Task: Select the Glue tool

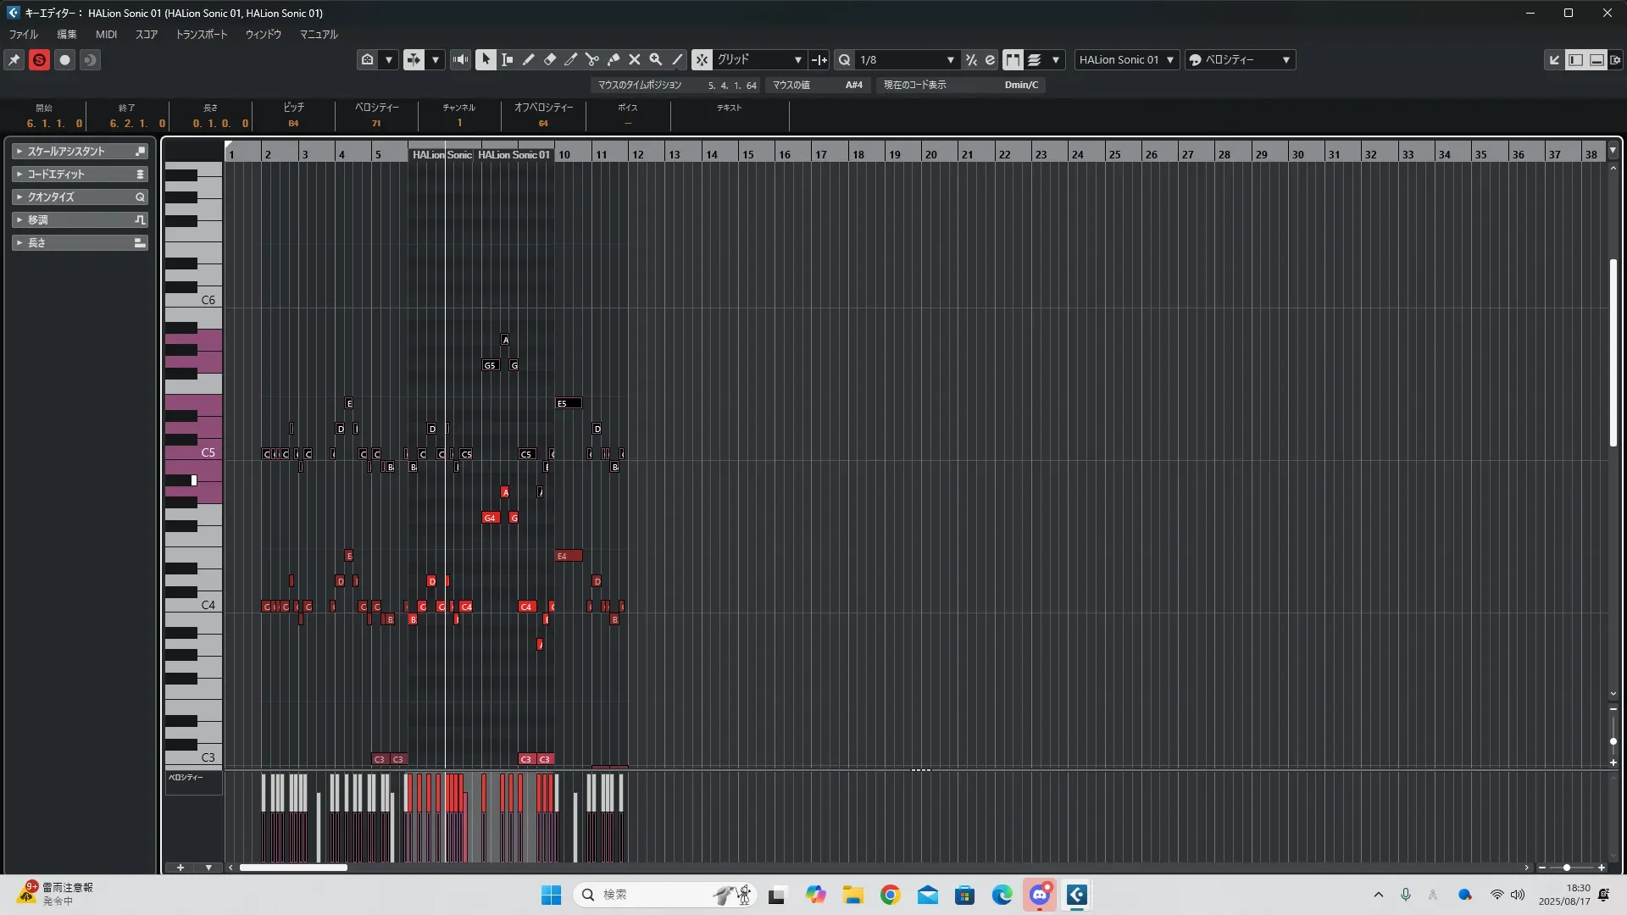Action: pos(614,59)
